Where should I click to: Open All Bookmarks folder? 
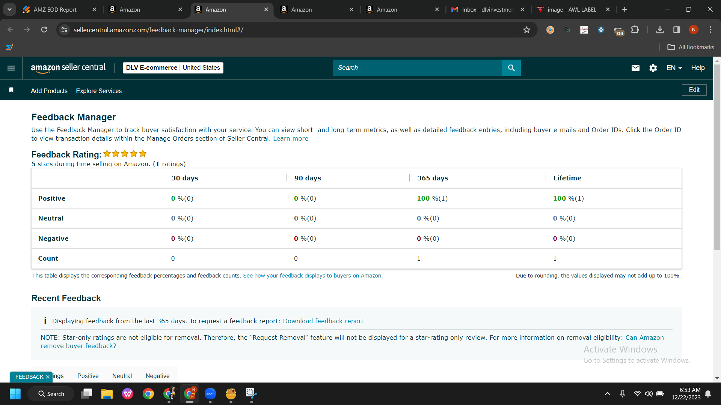pyautogui.click(x=691, y=47)
